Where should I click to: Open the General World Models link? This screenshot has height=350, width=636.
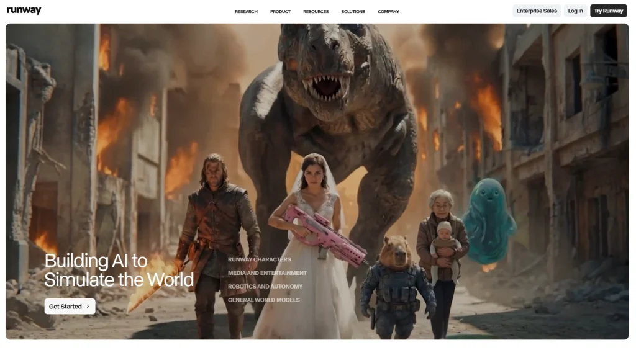pyautogui.click(x=263, y=300)
